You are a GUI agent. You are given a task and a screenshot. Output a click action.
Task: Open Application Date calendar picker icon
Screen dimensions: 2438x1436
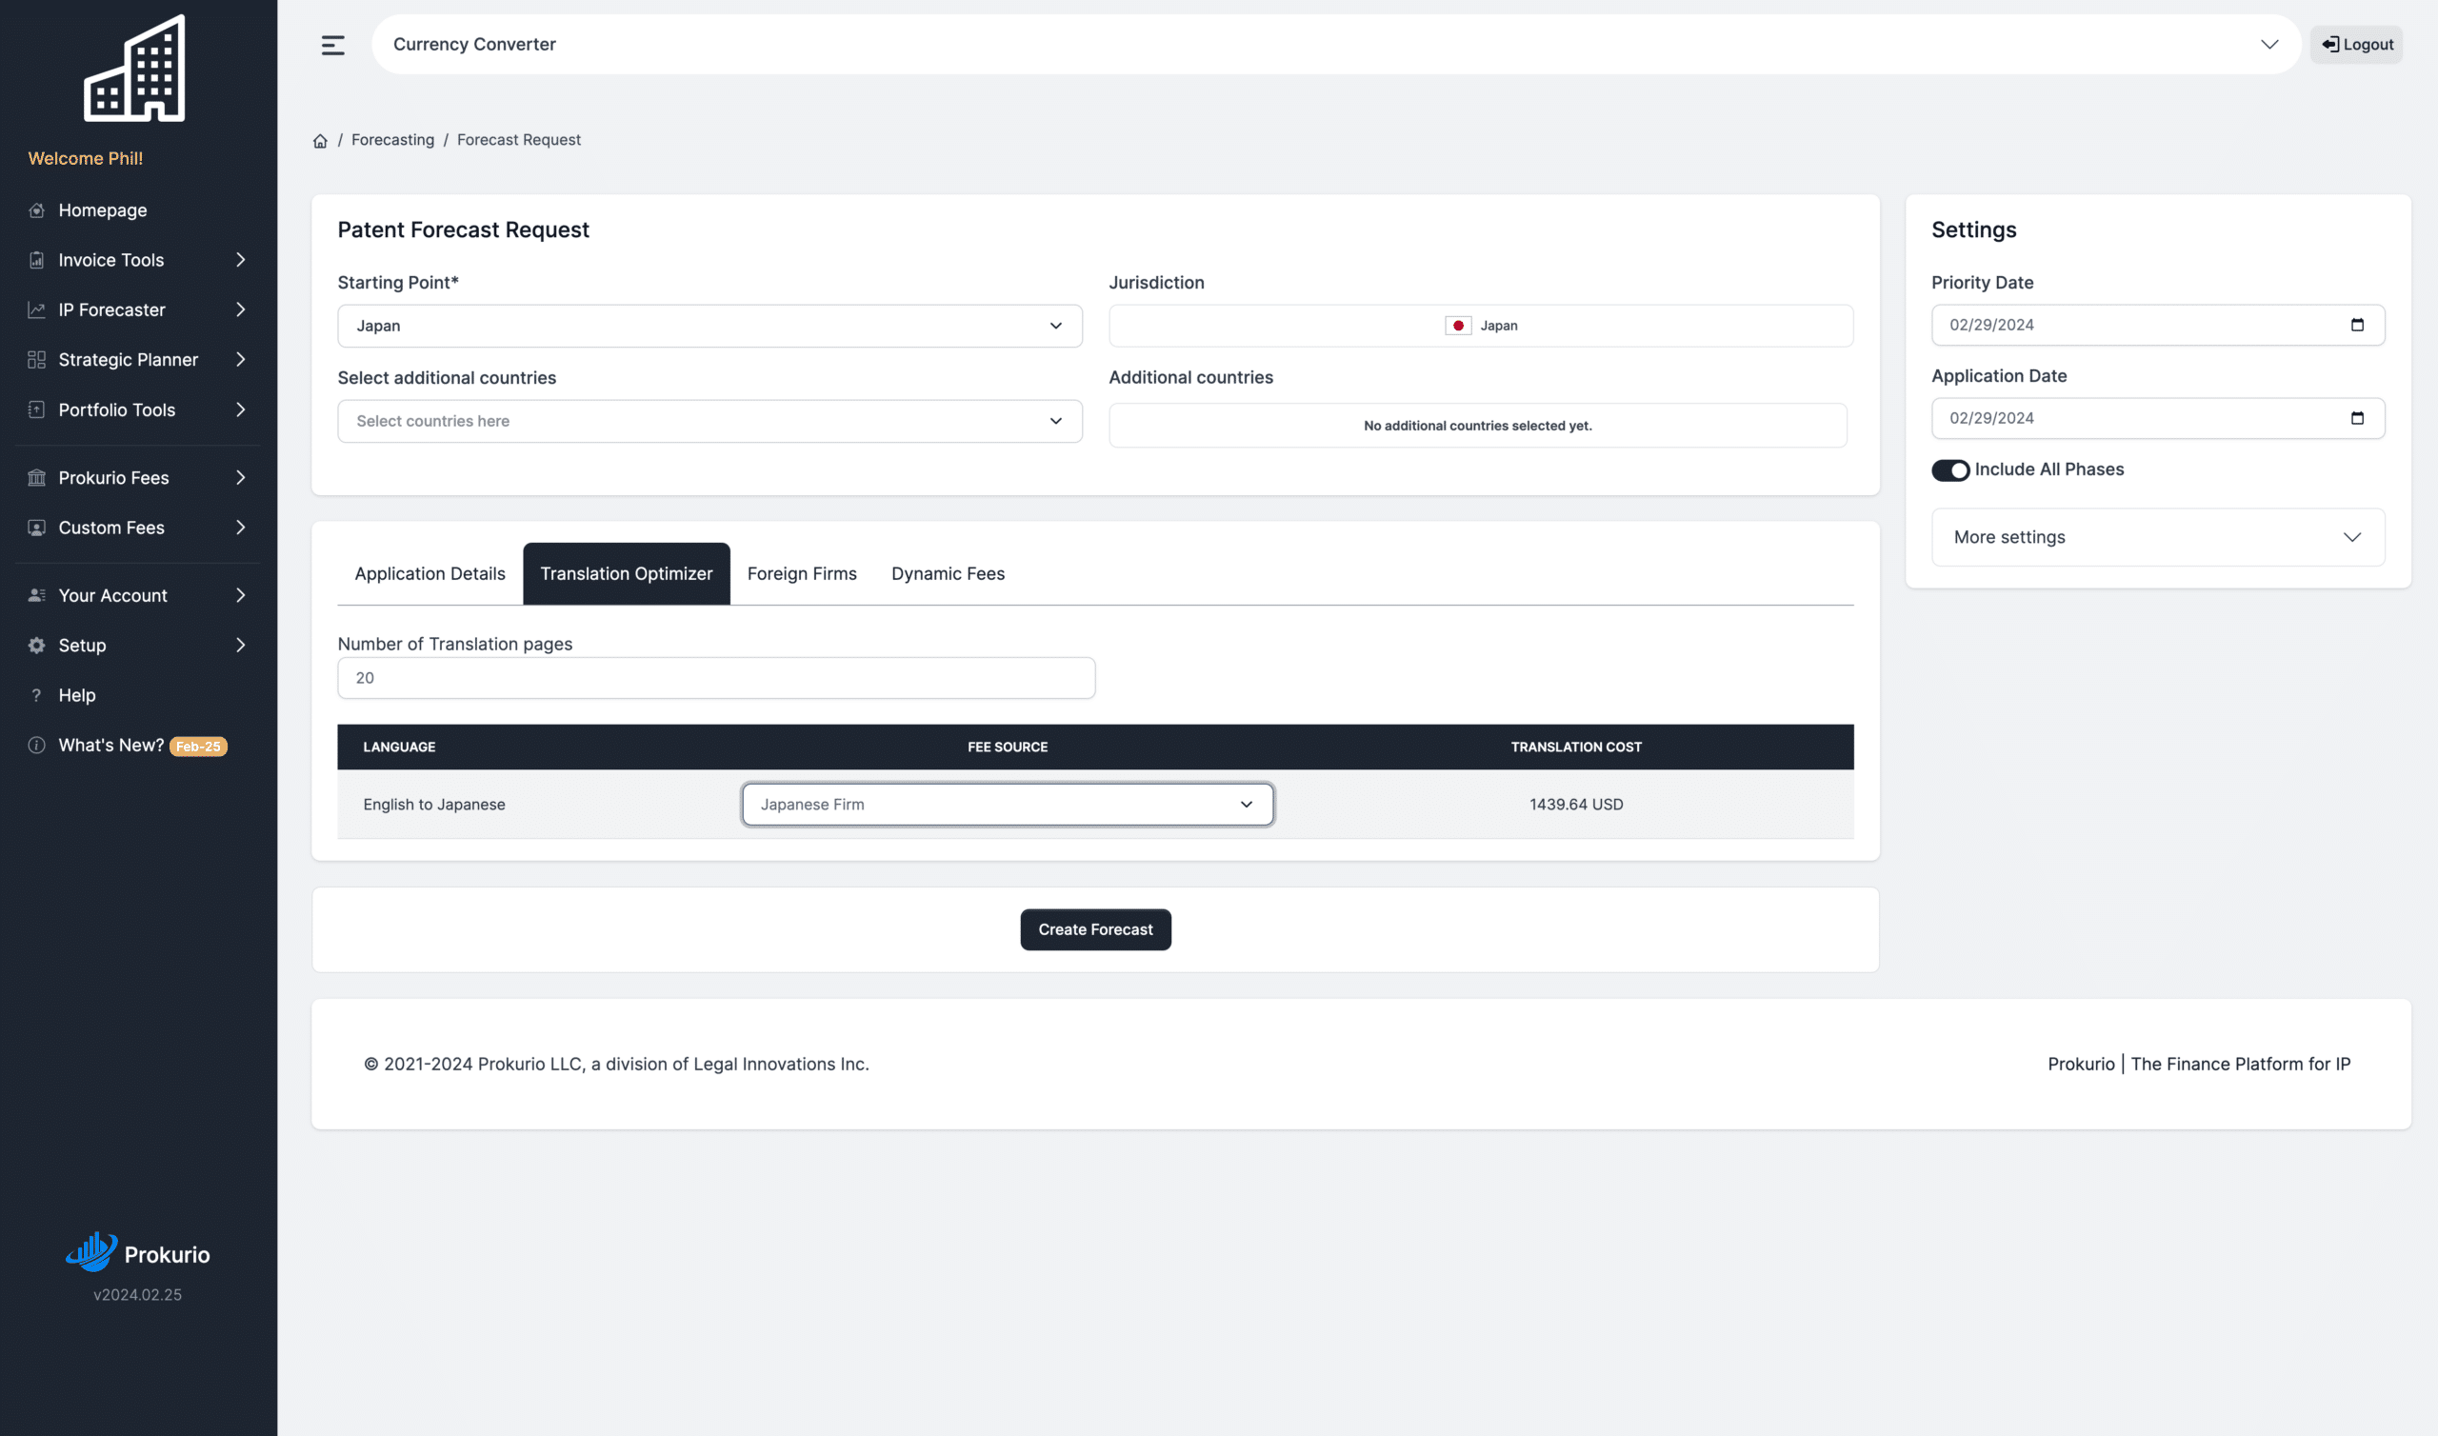tap(2357, 418)
